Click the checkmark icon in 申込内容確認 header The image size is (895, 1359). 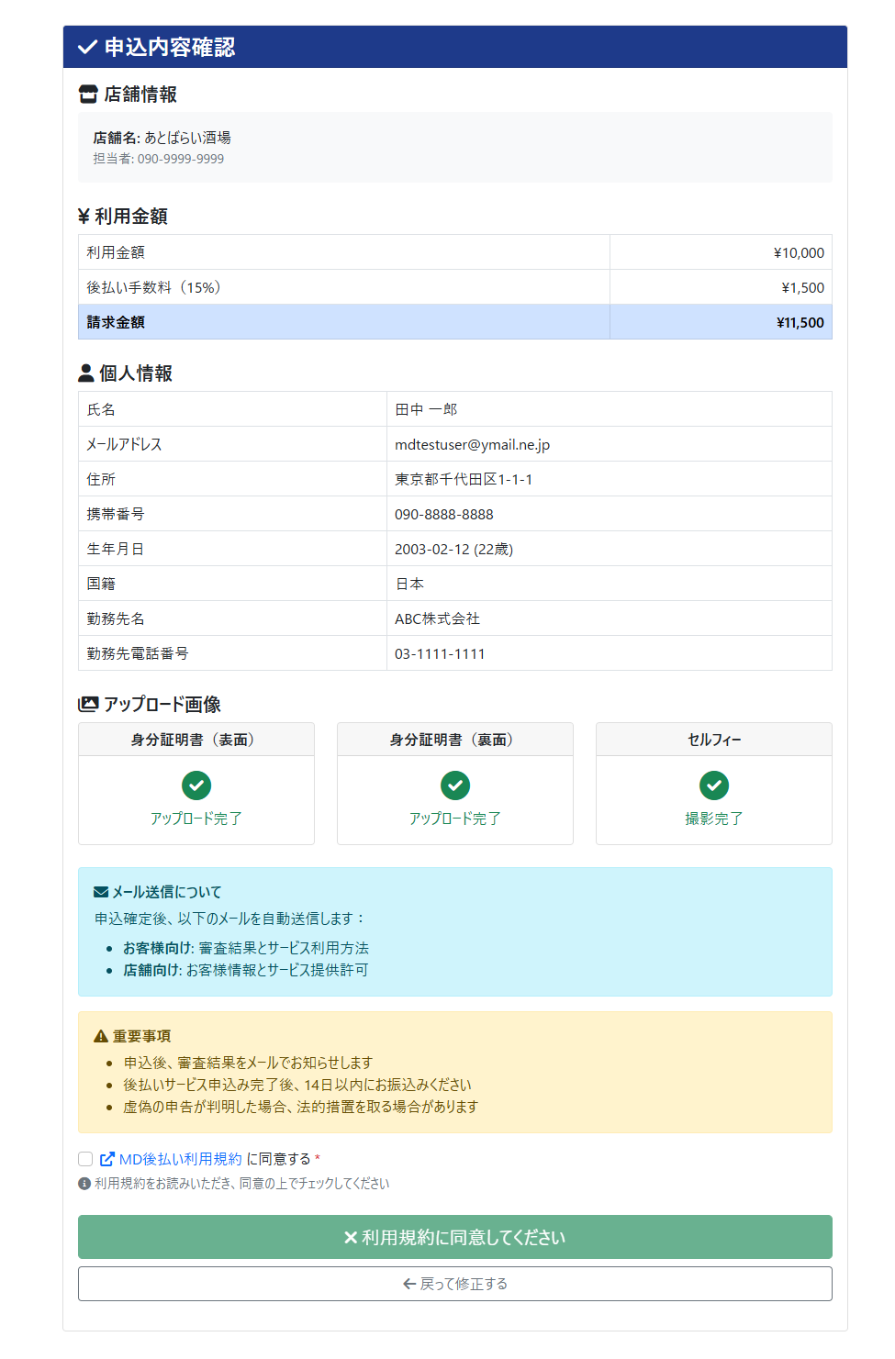click(87, 47)
